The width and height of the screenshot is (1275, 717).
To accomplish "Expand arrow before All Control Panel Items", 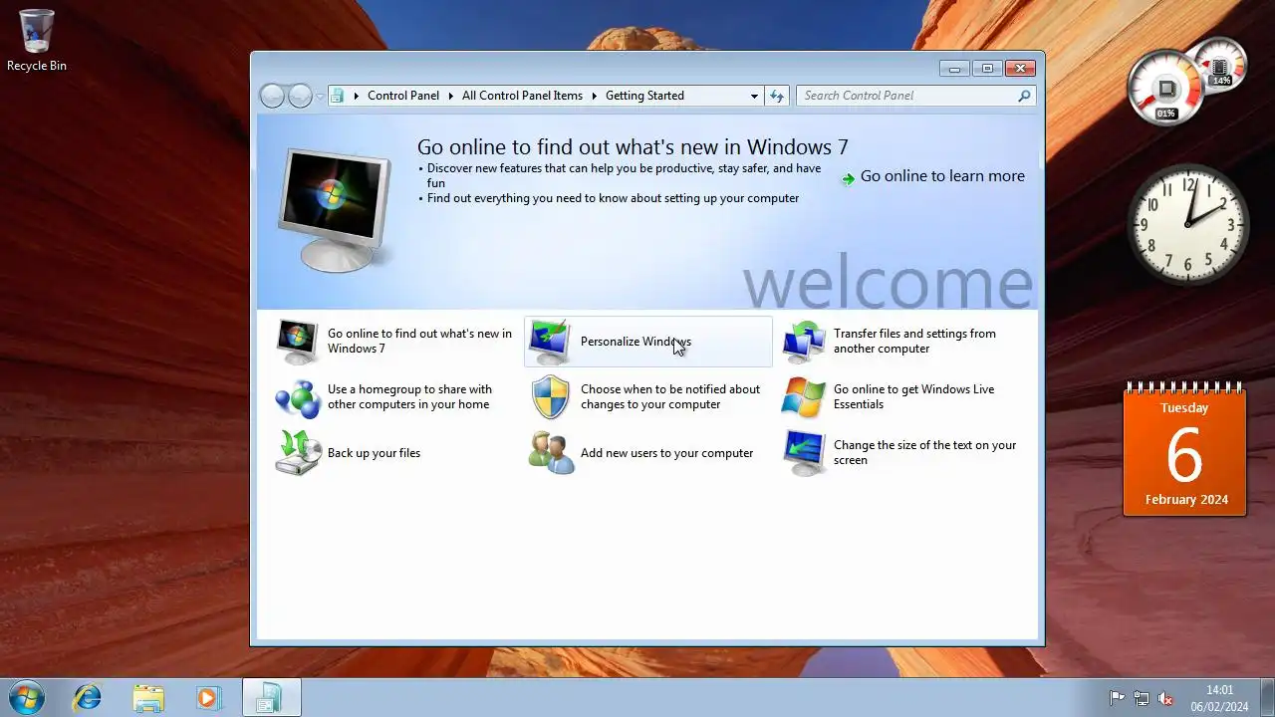I will tap(450, 96).
